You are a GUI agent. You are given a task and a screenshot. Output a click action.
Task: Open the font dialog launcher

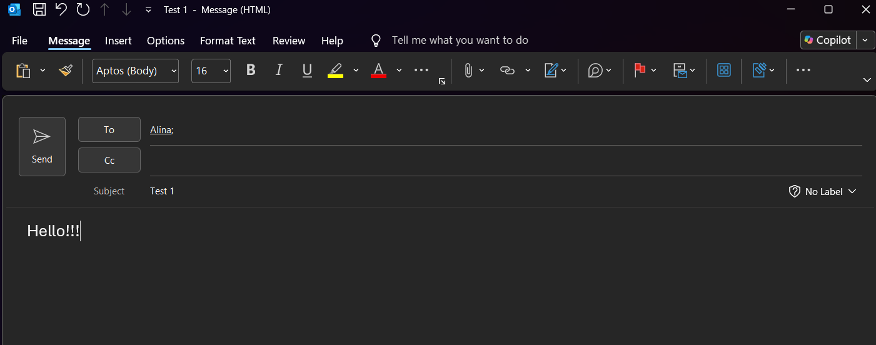(442, 81)
